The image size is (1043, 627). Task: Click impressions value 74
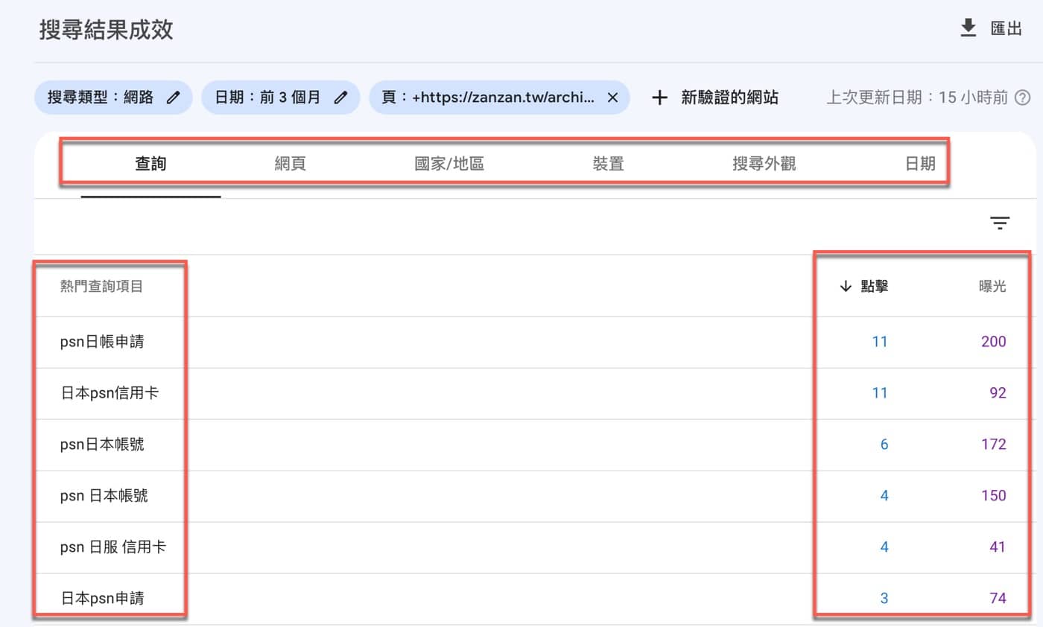[998, 598]
